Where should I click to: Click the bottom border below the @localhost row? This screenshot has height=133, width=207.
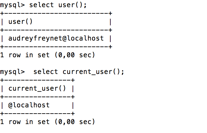(37, 114)
